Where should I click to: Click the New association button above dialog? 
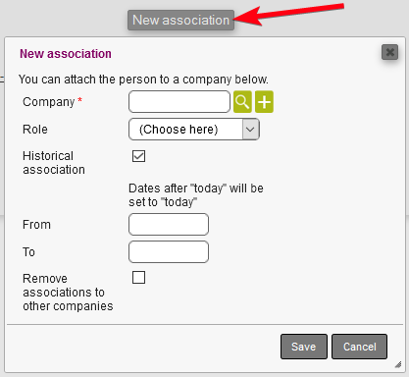tap(180, 20)
